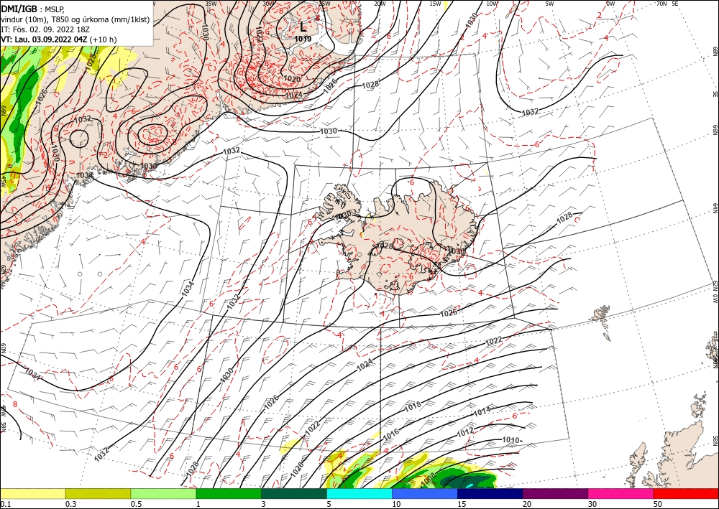The image size is (719, 509).
Task: Click the '50' legend value
Action: (658, 504)
